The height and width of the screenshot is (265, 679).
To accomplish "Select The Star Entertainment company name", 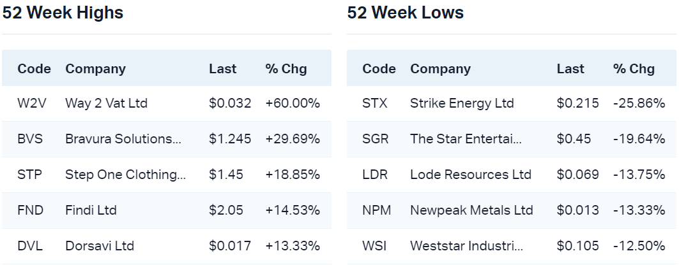I will (x=466, y=139).
